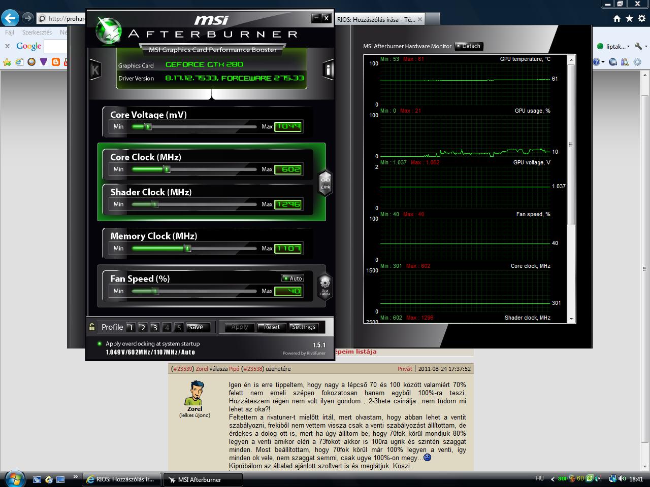
Task: Click the taskbar clock 18:41
Action: pyautogui.click(x=636, y=479)
